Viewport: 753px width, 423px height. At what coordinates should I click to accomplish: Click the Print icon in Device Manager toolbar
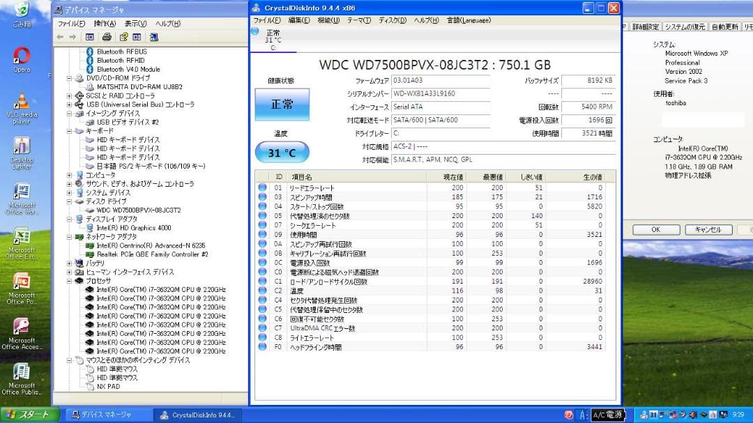pyautogui.click(x=108, y=36)
